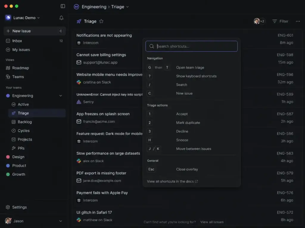
Task: Click the View all issues link
Action: pyautogui.click(x=212, y=222)
